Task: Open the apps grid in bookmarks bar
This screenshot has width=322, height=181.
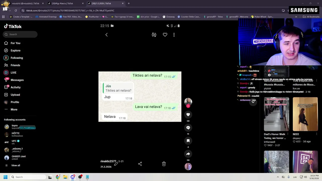Action: pyautogui.click(x=3, y=17)
